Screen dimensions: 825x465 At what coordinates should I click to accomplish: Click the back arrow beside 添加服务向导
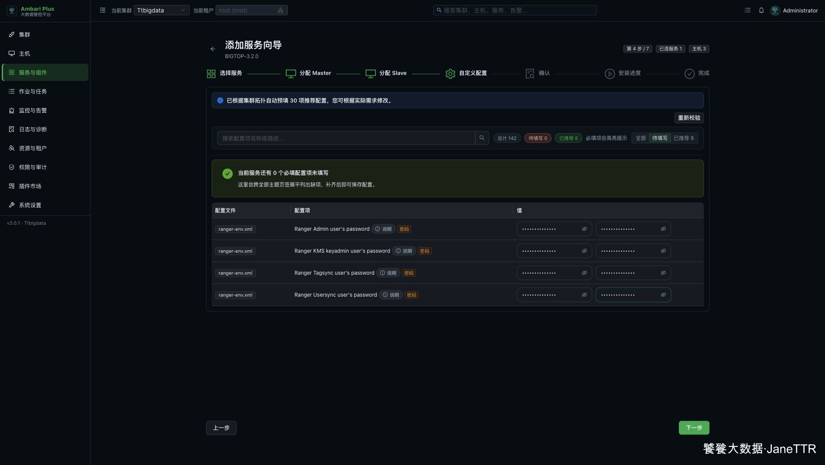click(x=213, y=49)
